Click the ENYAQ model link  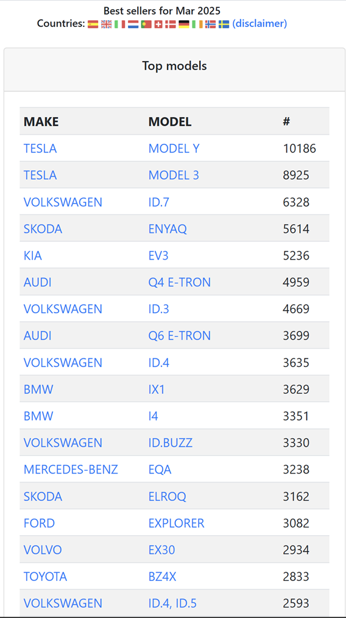(168, 229)
